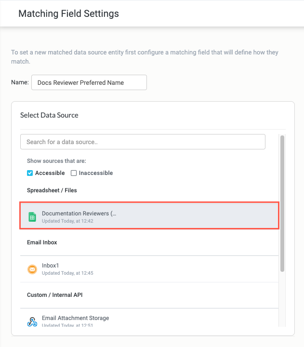
Task: Select Email Attachment Storage data source
Action: (76, 318)
